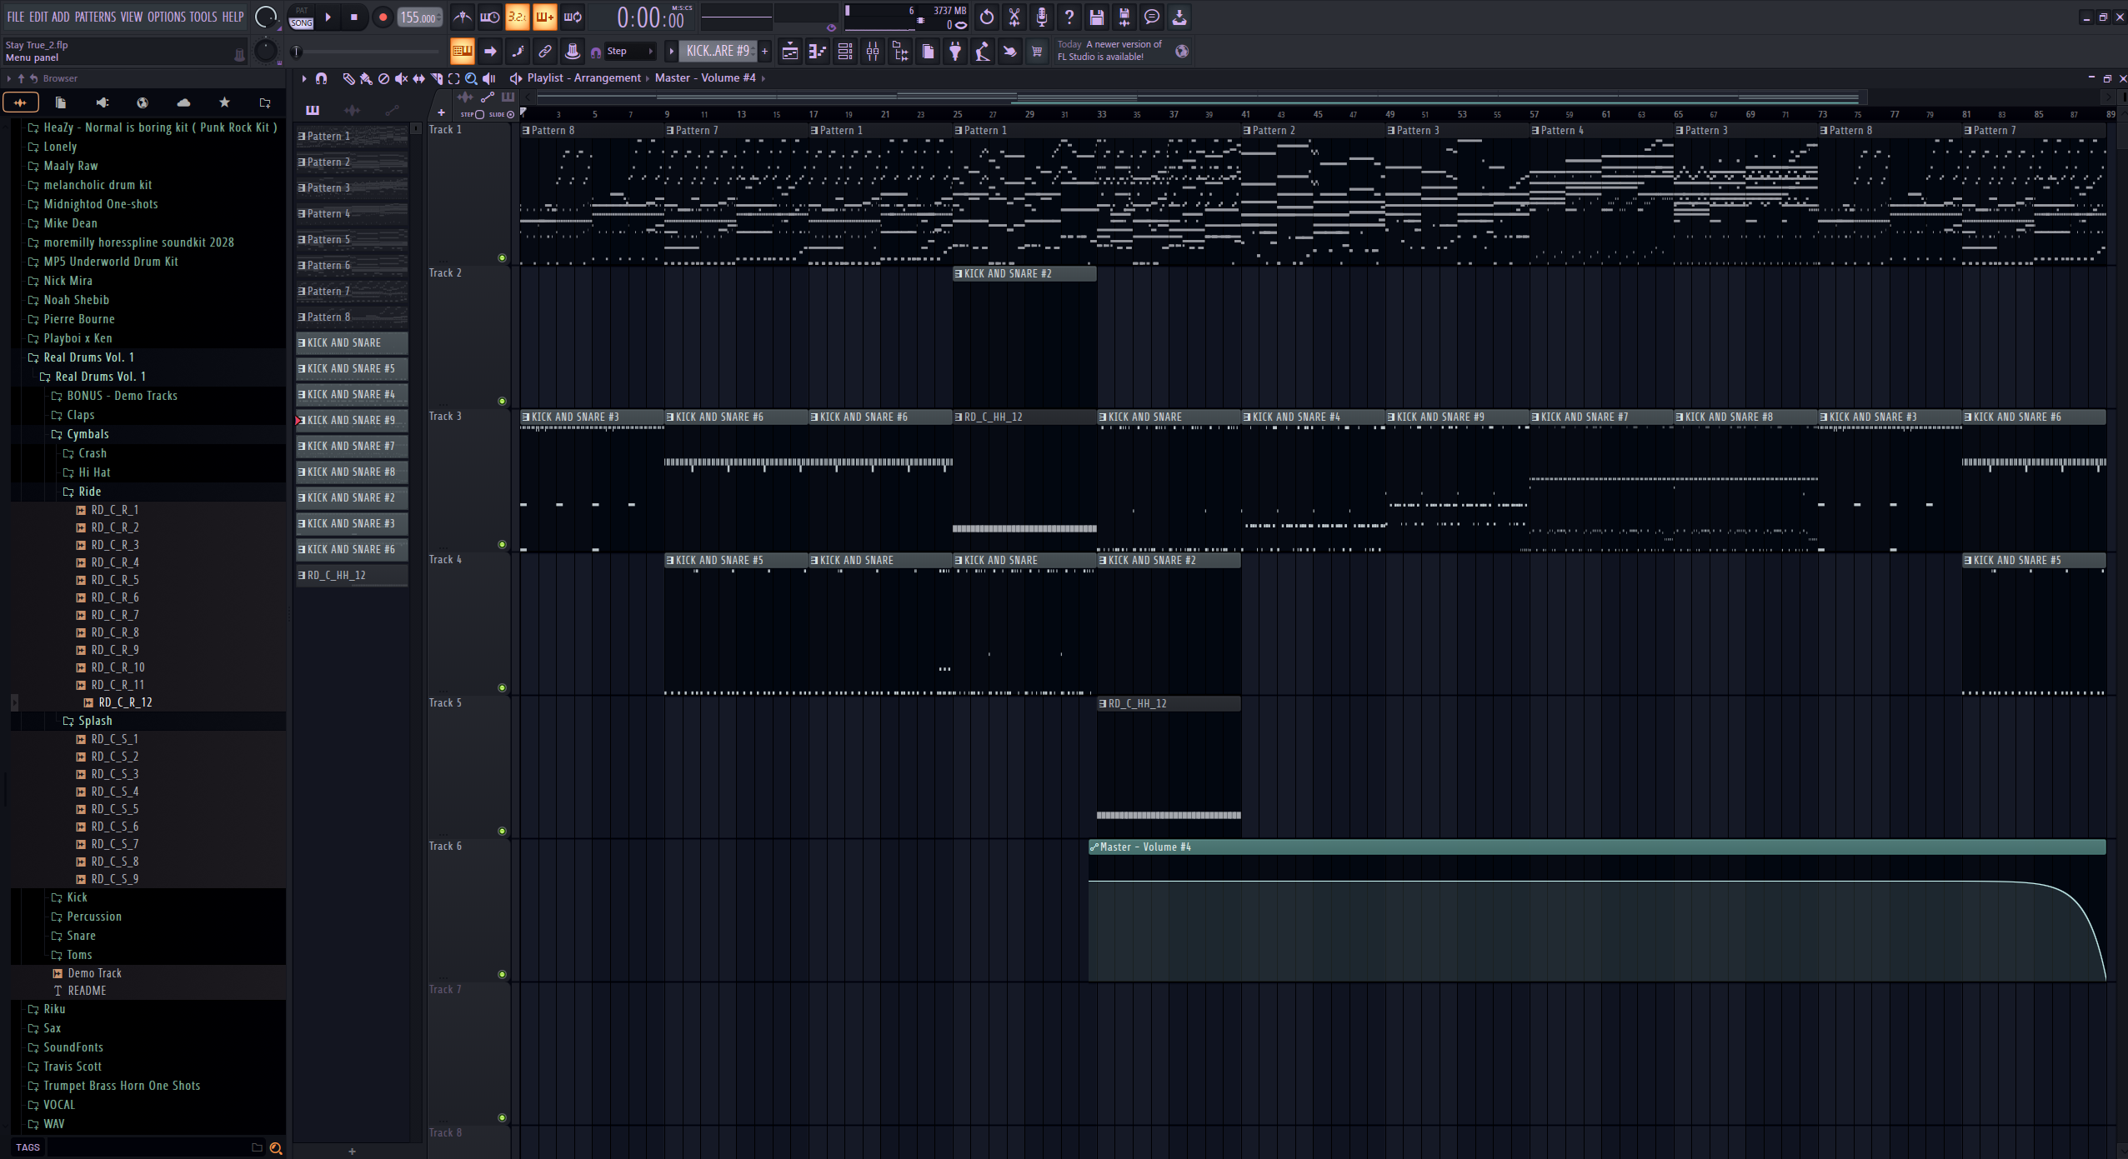
Task: Open the plugin picker plug icon
Action: click(955, 52)
